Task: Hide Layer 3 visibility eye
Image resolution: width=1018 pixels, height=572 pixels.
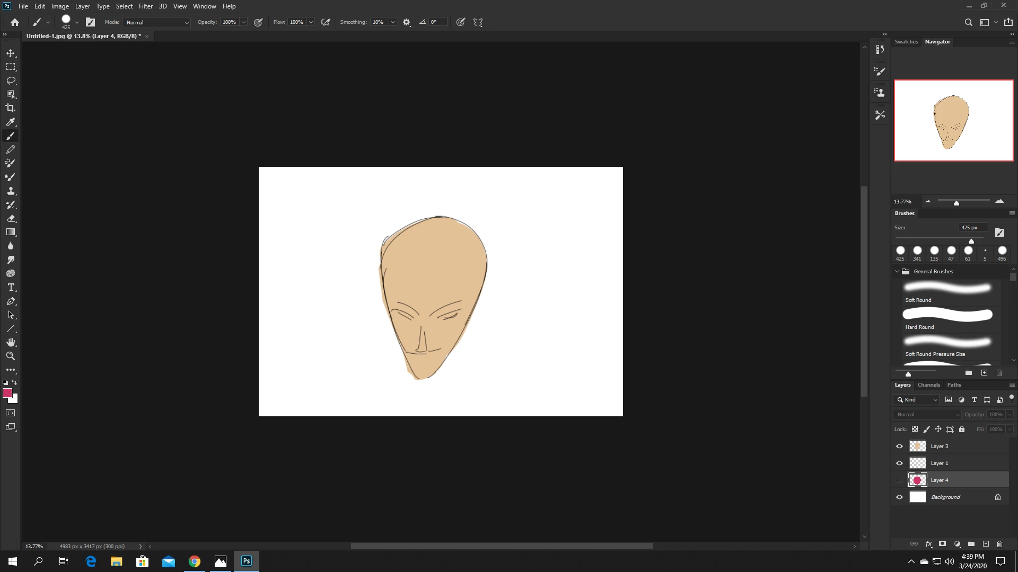Action: [x=899, y=446]
